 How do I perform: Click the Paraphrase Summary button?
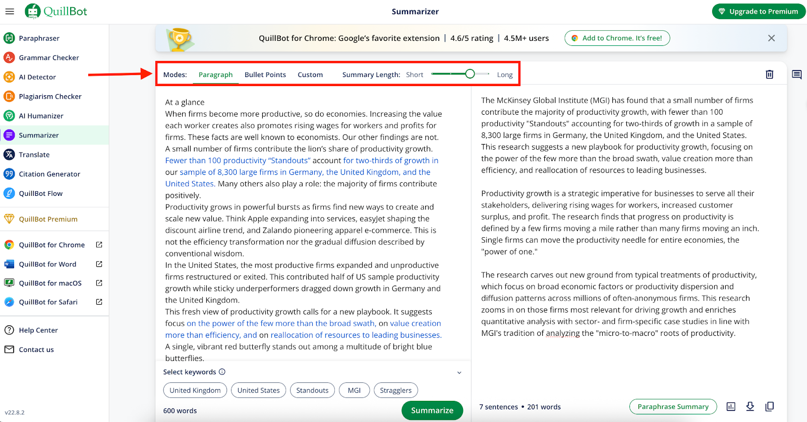pyautogui.click(x=672, y=406)
